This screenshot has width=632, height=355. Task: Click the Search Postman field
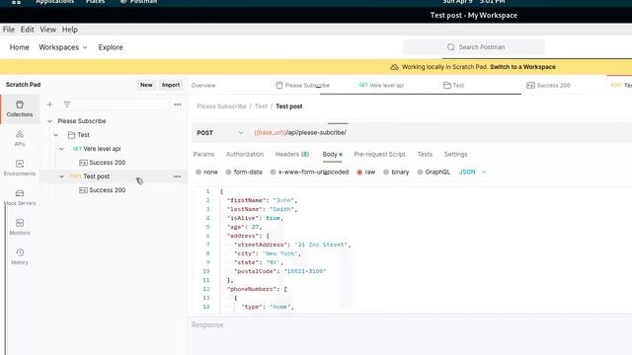tap(474, 47)
